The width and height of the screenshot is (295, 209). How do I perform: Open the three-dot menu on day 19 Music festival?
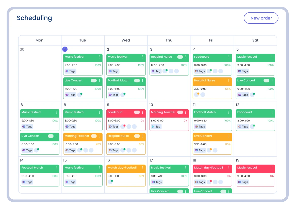point(272,168)
